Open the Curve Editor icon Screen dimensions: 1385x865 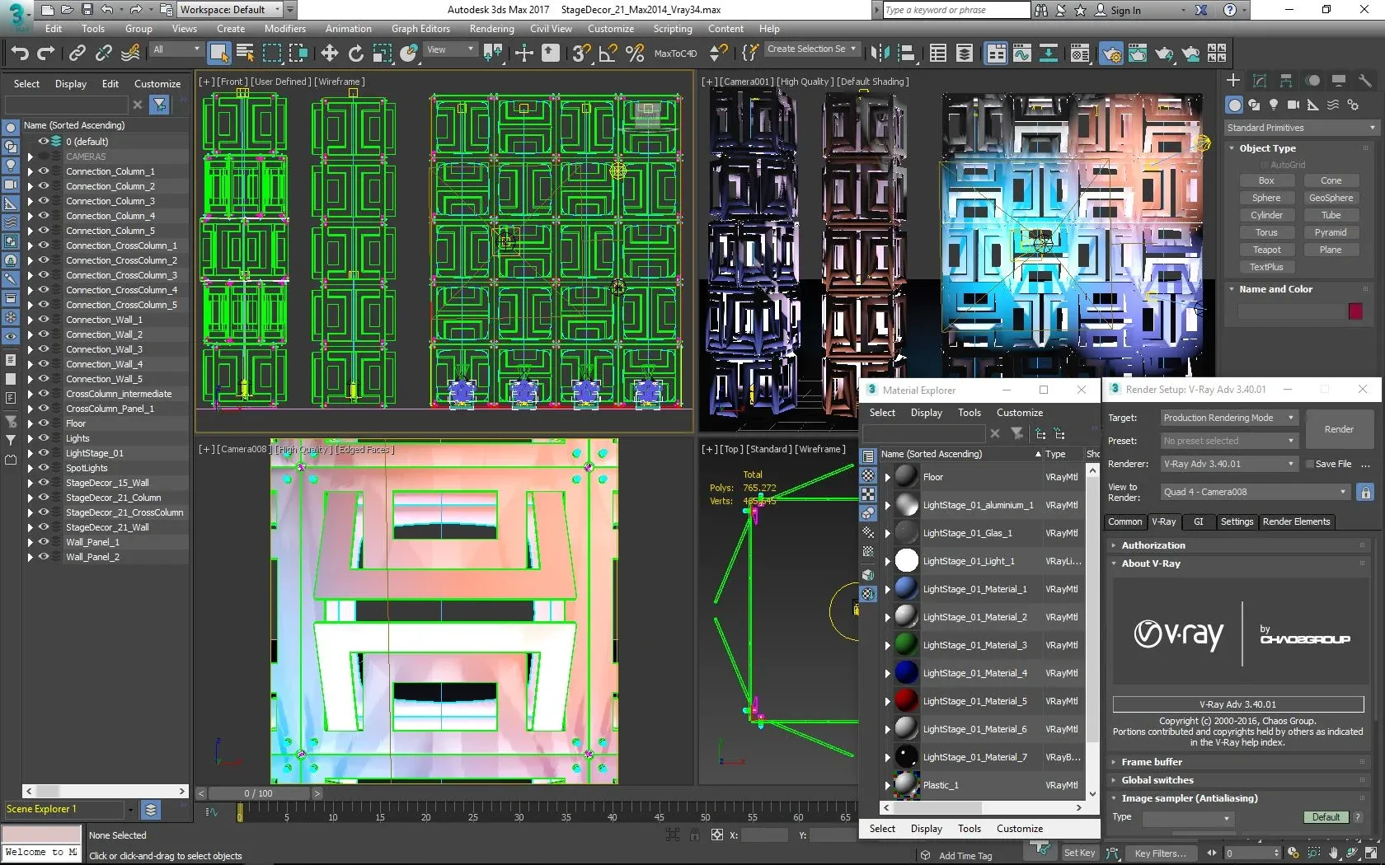1022,54
